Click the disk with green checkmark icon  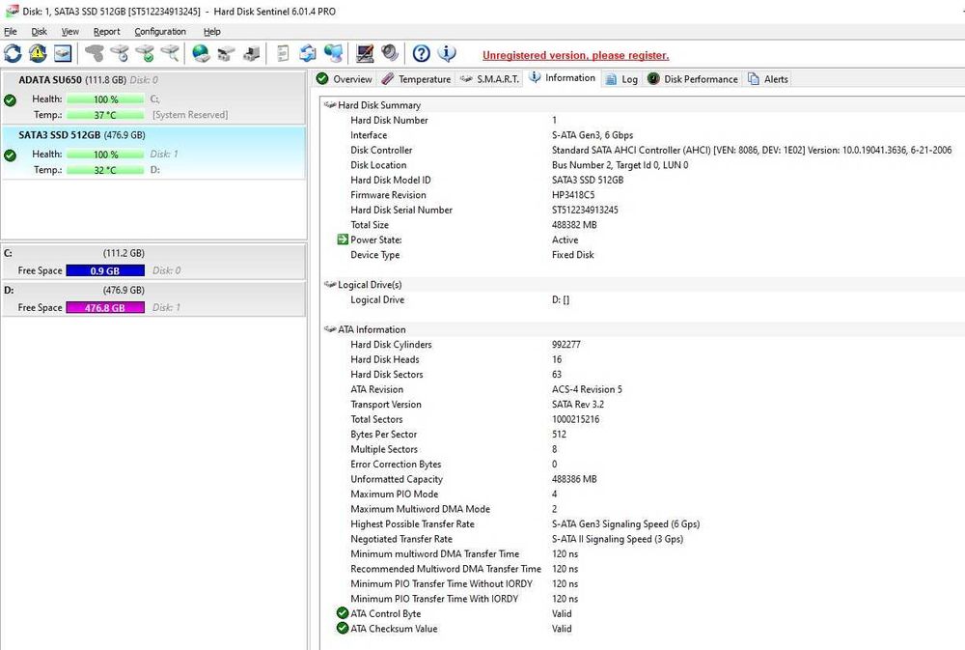(x=145, y=53)
